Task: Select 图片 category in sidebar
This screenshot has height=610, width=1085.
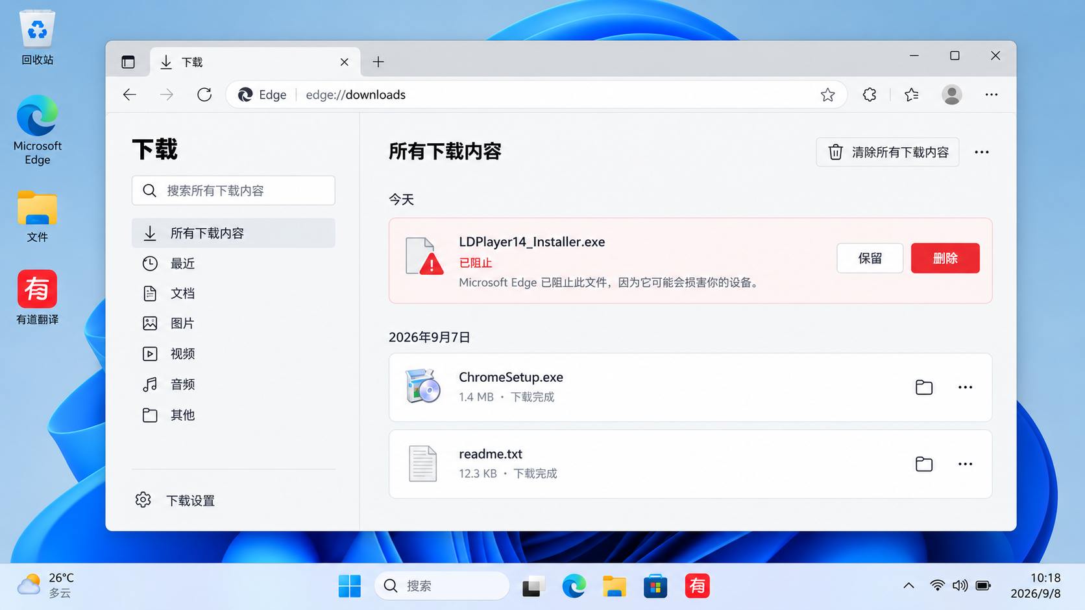Action: click(234, 323)
